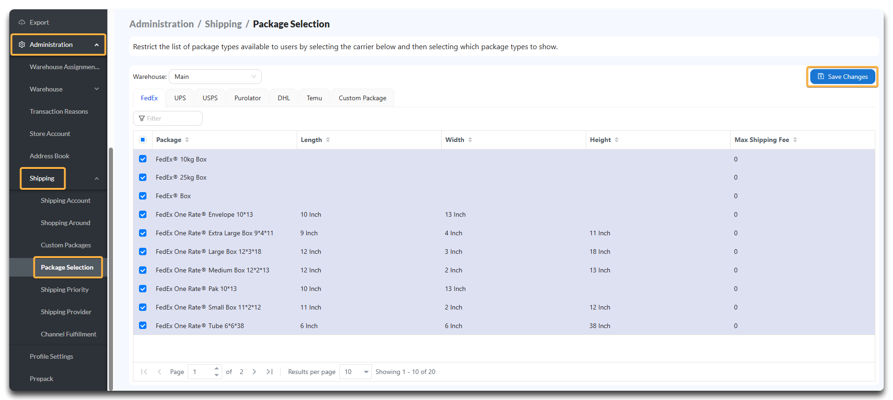
Task: Open Custom Packages sidebar item
Action: pos(66,245)
